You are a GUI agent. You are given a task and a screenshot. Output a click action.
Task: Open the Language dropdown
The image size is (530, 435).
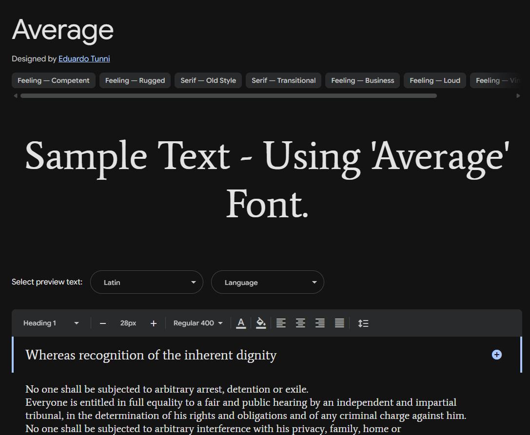268,282
